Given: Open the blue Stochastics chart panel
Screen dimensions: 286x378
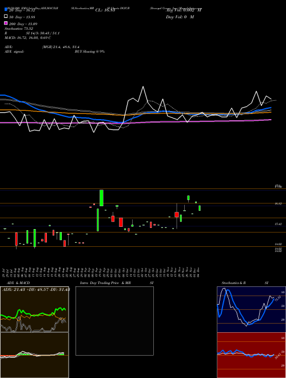Looking at the screenshot, I should pos(251,309).
